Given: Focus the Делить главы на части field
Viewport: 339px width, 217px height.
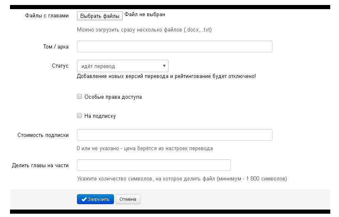Looking at the screenshot, I should (154, 165).
